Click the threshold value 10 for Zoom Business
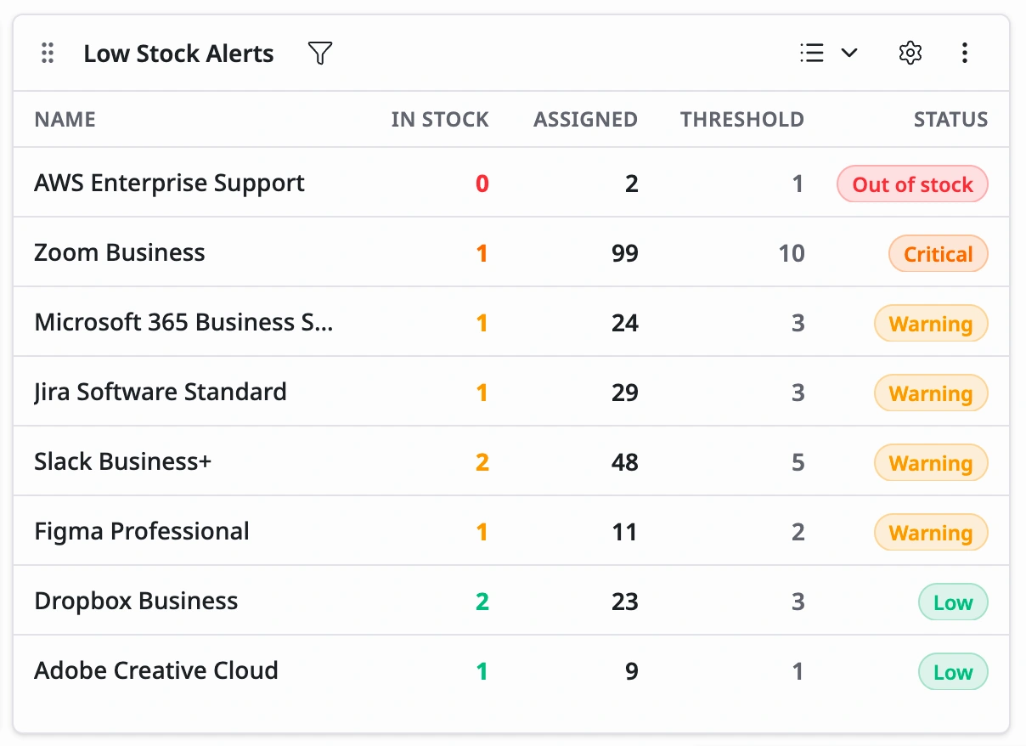The image size is (1026, 746). click(x=792, y=254)
